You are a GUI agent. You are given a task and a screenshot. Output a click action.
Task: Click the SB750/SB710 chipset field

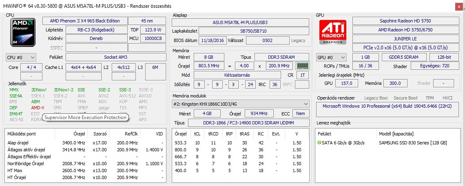254,31
